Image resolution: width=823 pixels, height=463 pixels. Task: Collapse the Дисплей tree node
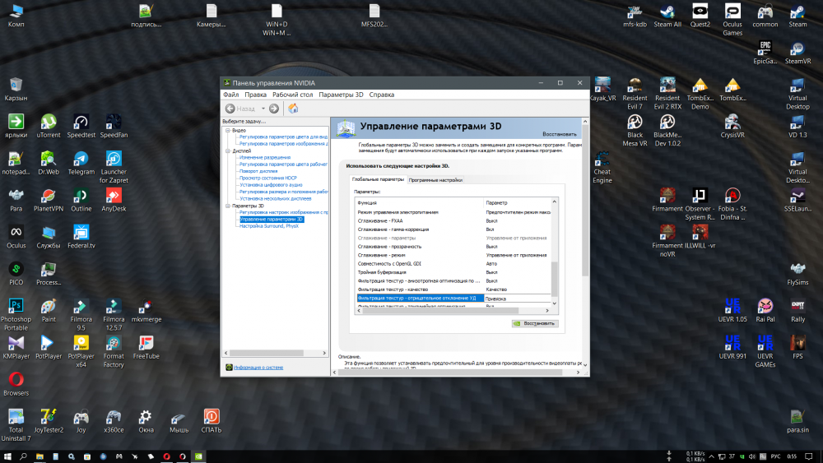point(228,151)
